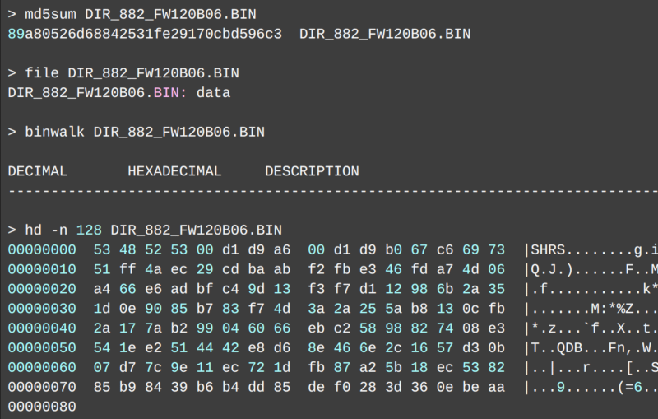Click the ASCII text '|T..QDB...Fn,.W.'

[x=590, y=347]
